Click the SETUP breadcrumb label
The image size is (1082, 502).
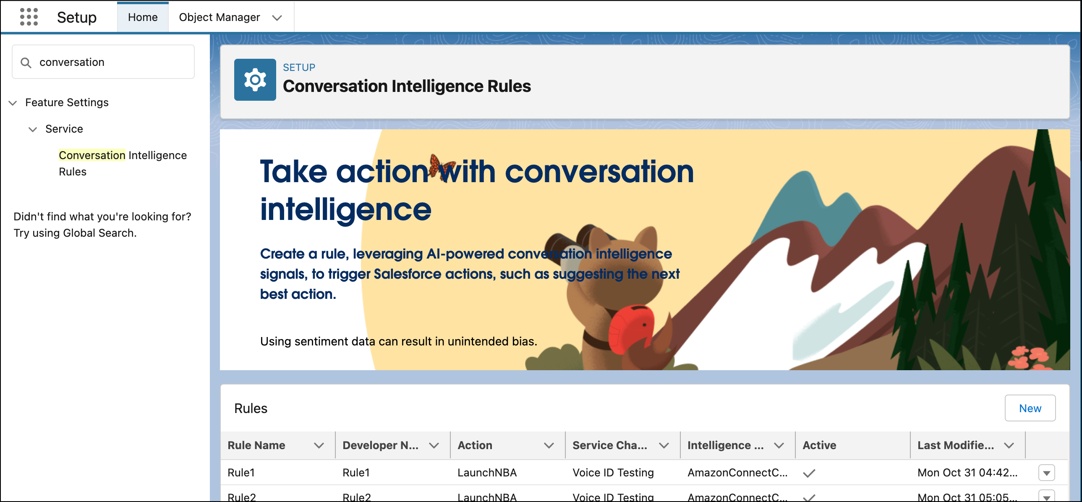(x=299, y=67)
